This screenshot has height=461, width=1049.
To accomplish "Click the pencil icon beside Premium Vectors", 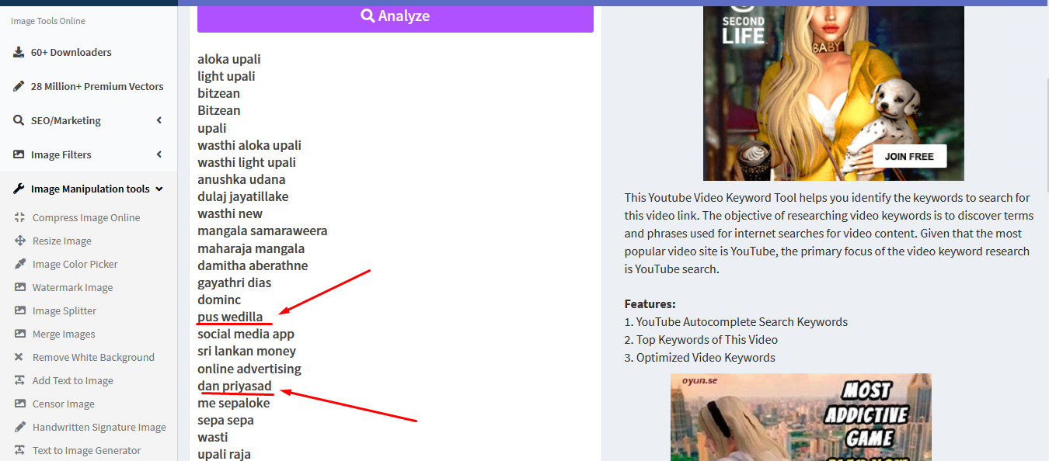I will click(x=19, y=86).
